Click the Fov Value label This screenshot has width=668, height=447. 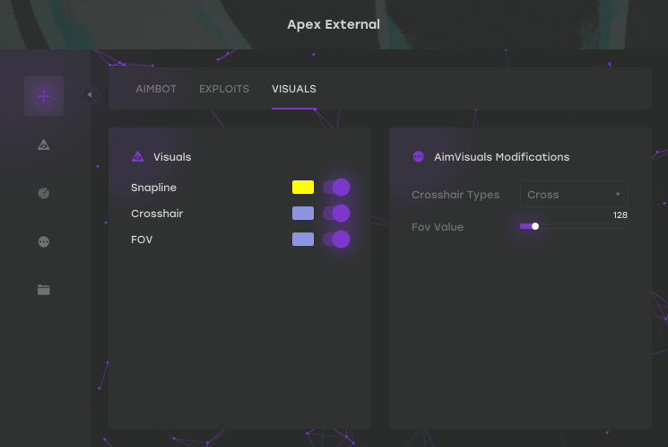pyautogui.click(x=438, y=227)
